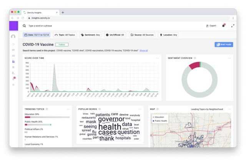Click Human Relations and Services 1% topic

pyautogui.click(x=41, y=137)
